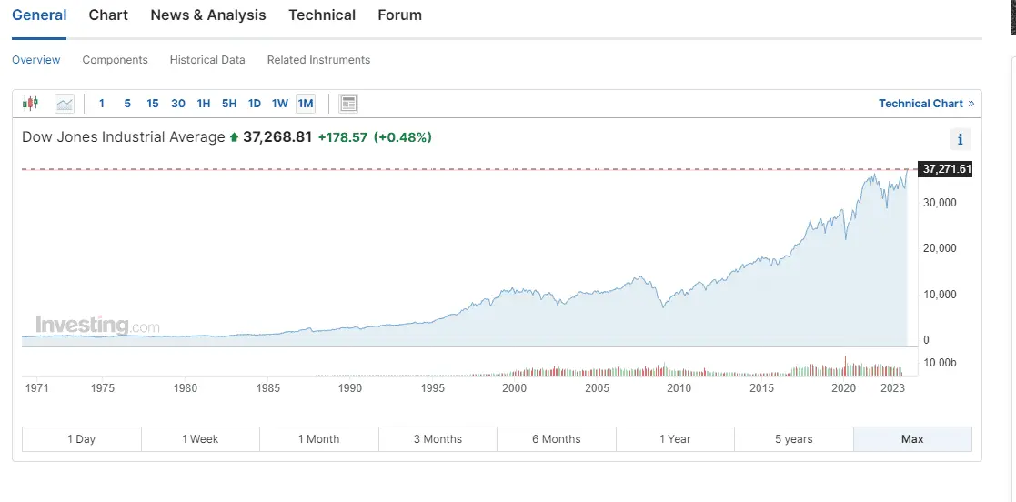Click the 37,271.61 price marker label
This screenshot has height=502, width=1016.
pyautogui.click(x=946, y=169)
